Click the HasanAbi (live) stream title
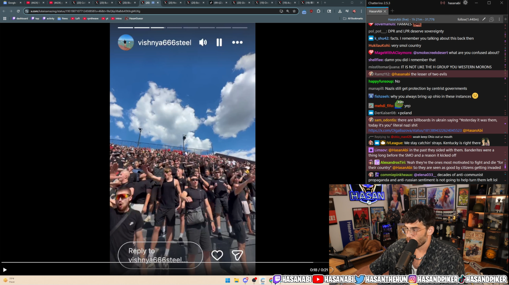The width and height of the screenshot is (509, 285). [411, 19]
